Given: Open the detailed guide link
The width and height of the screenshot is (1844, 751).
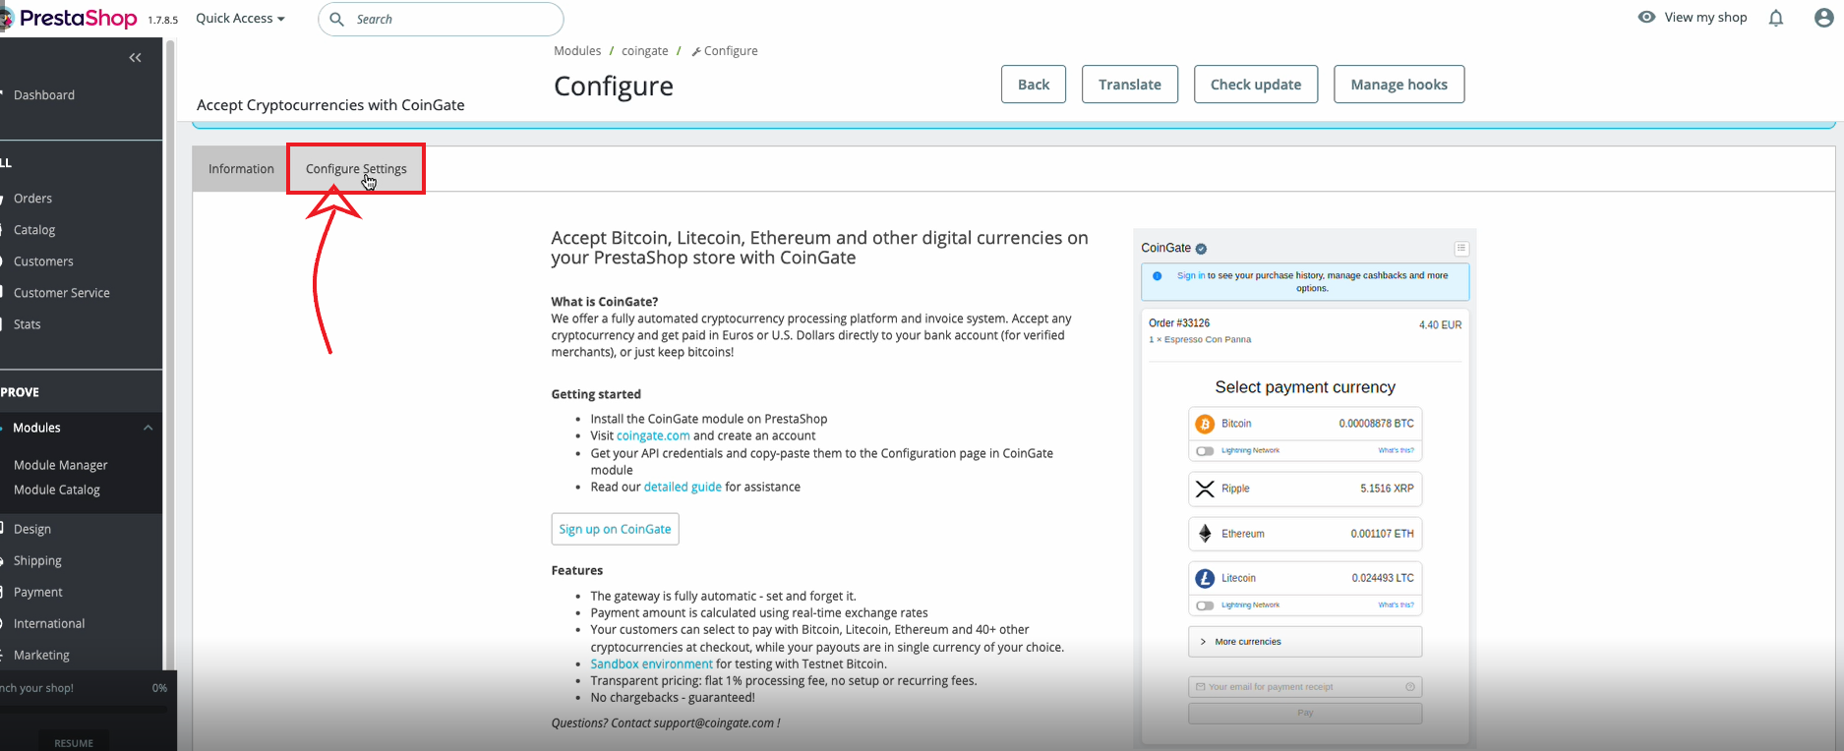Looking at the screenshot, I should click(x=683, y=487).
